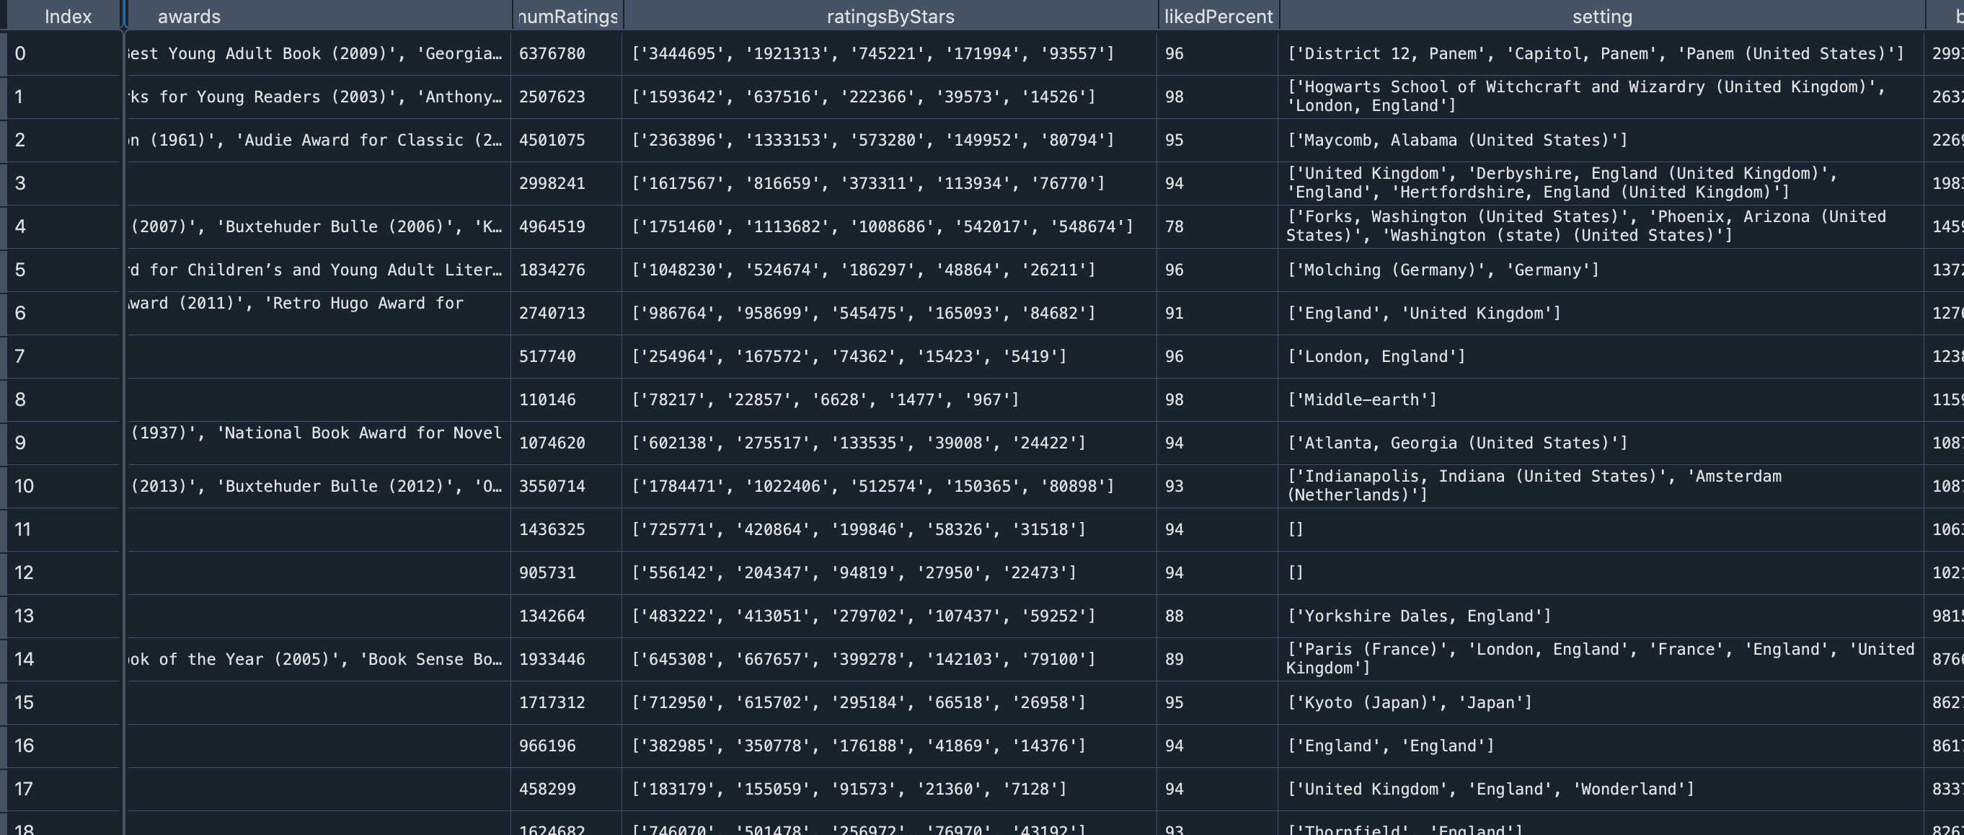Click the setting column header
Screen dimensions: 1964x835
(1601, 16)
